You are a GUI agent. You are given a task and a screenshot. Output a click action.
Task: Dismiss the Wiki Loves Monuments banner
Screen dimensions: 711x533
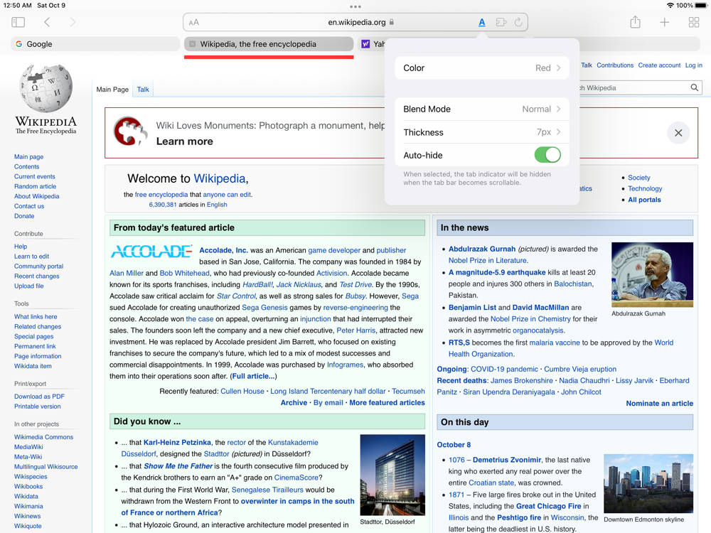(678, 133)
